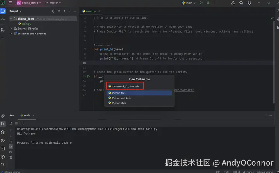Open more run actions in top toolbar
279x173 pixels.
215,3
